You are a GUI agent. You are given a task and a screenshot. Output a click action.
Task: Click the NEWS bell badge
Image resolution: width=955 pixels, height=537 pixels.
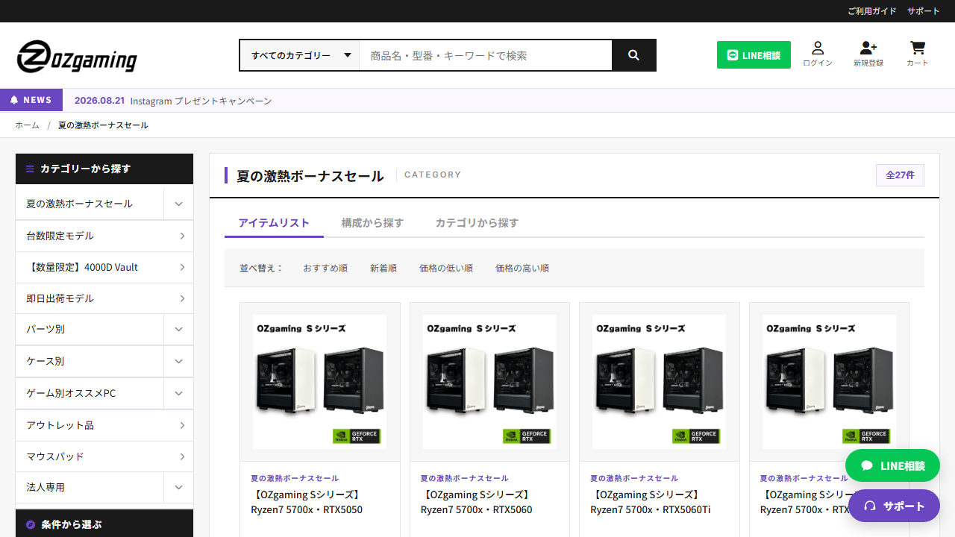(31, 100)
